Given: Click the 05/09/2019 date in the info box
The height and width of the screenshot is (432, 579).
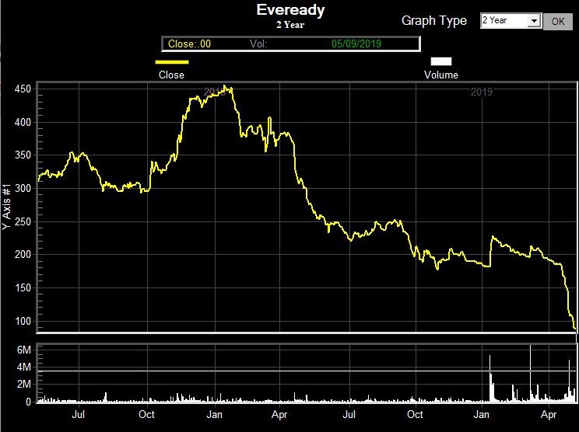Looking at the screenshot, I should point(356,44).
